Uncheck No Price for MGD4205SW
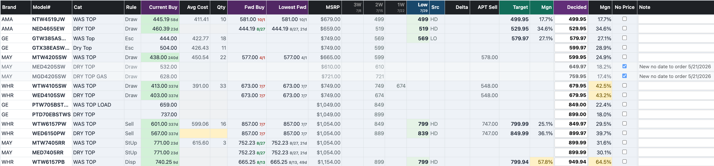This screenshot has height=166, width=714. coord(625,76)
